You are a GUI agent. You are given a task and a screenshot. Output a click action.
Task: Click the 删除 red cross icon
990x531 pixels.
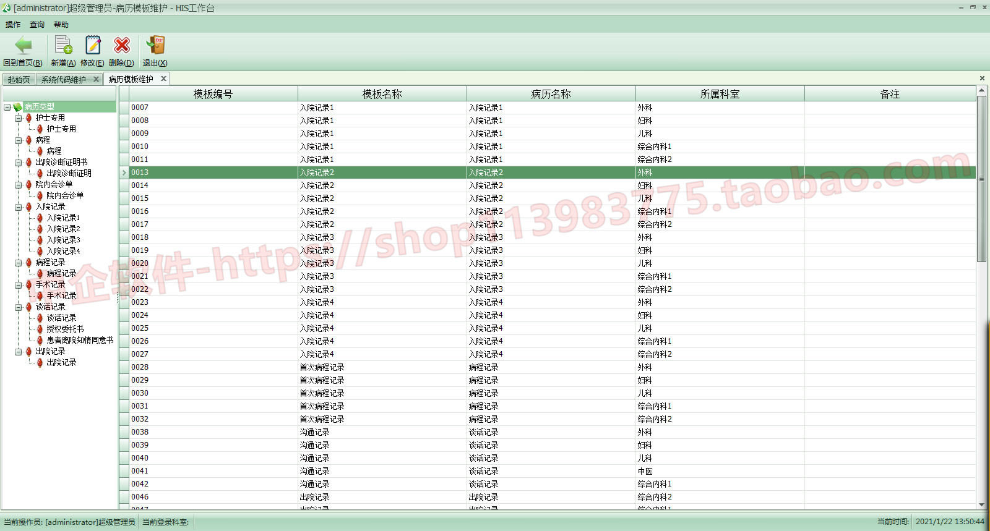[122, 45]
